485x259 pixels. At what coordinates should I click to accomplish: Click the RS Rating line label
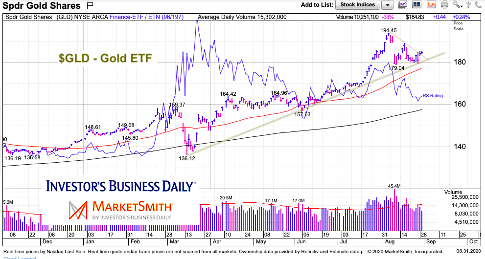(433, 96)
